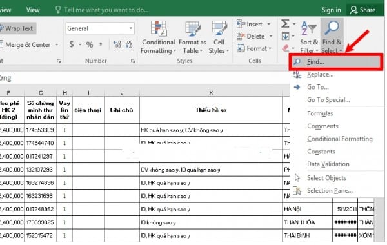This screenshot has width=387, height=245.
Task: Toggle the Wrap Text button
Action: tap(17, 28)
